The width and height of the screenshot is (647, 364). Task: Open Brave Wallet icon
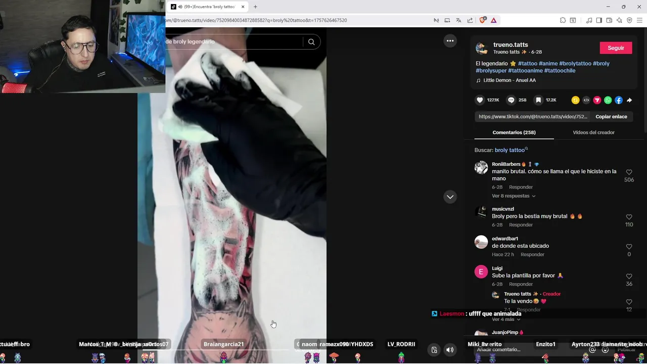tap(609, 20)
